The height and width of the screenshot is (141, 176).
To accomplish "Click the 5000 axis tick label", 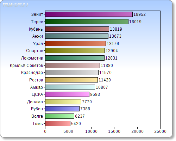I will (68, 131).
